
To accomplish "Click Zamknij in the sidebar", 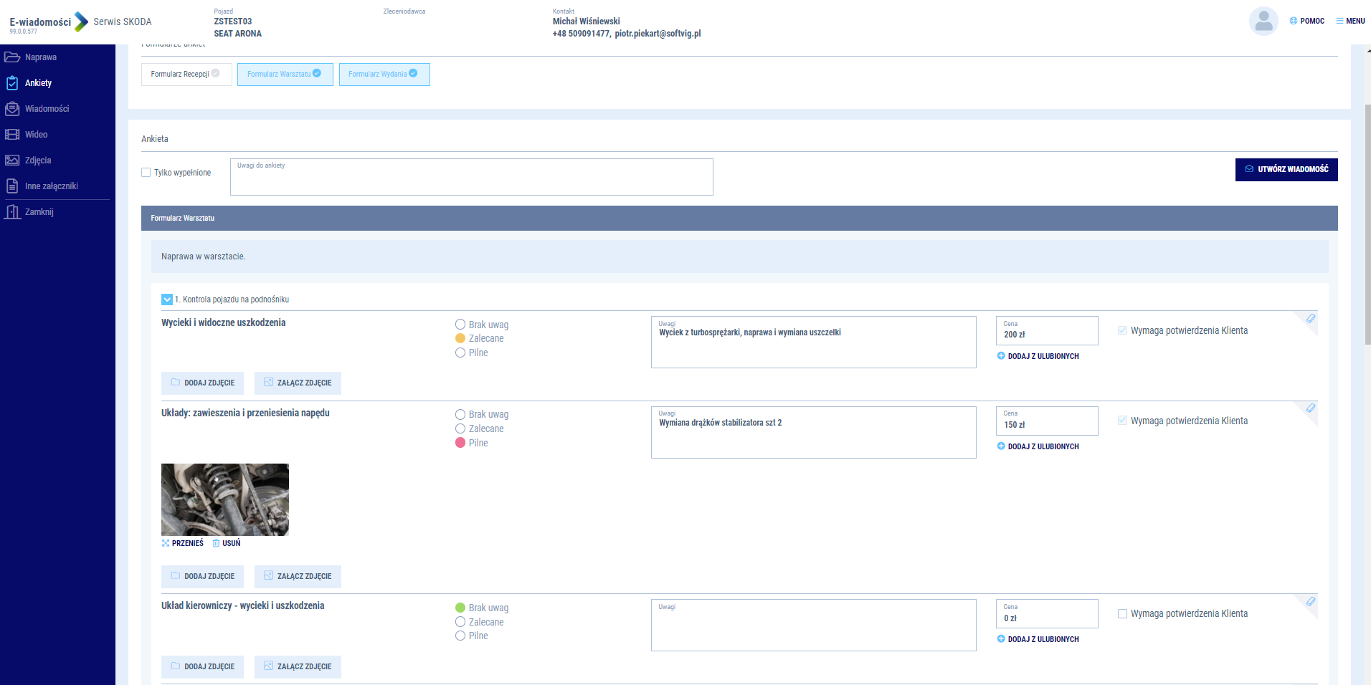I will (x=39, y=212).
